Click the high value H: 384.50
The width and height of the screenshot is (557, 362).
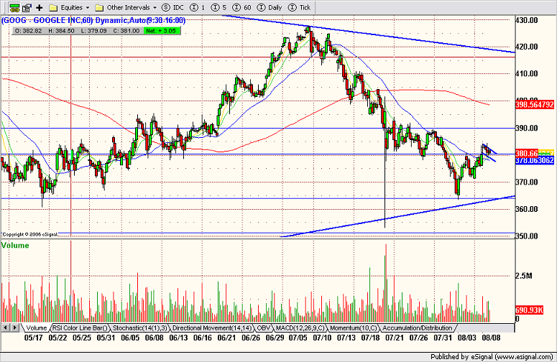tap(62, 31)
